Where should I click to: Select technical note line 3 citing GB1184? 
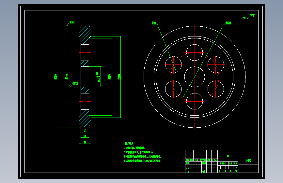142,157
